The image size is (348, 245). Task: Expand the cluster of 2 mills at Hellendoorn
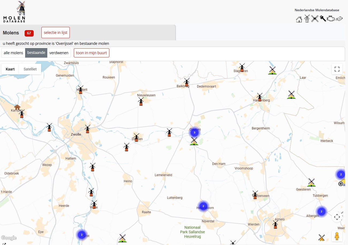(x=203, y=206)
